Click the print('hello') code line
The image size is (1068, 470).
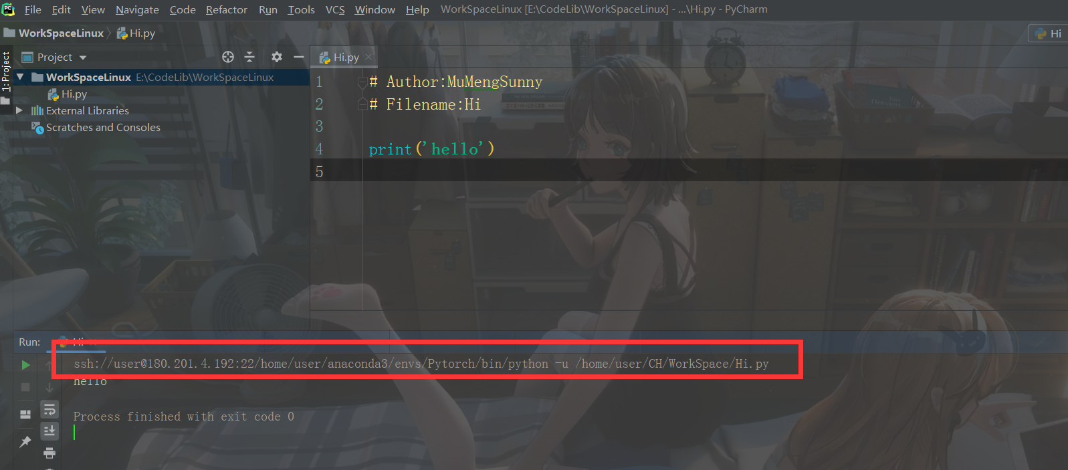pos(431,149)
